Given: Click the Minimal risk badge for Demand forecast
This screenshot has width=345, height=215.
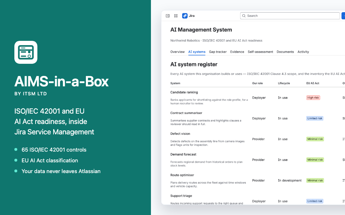Looking at the screenshot, I should (x=315, y=160).
